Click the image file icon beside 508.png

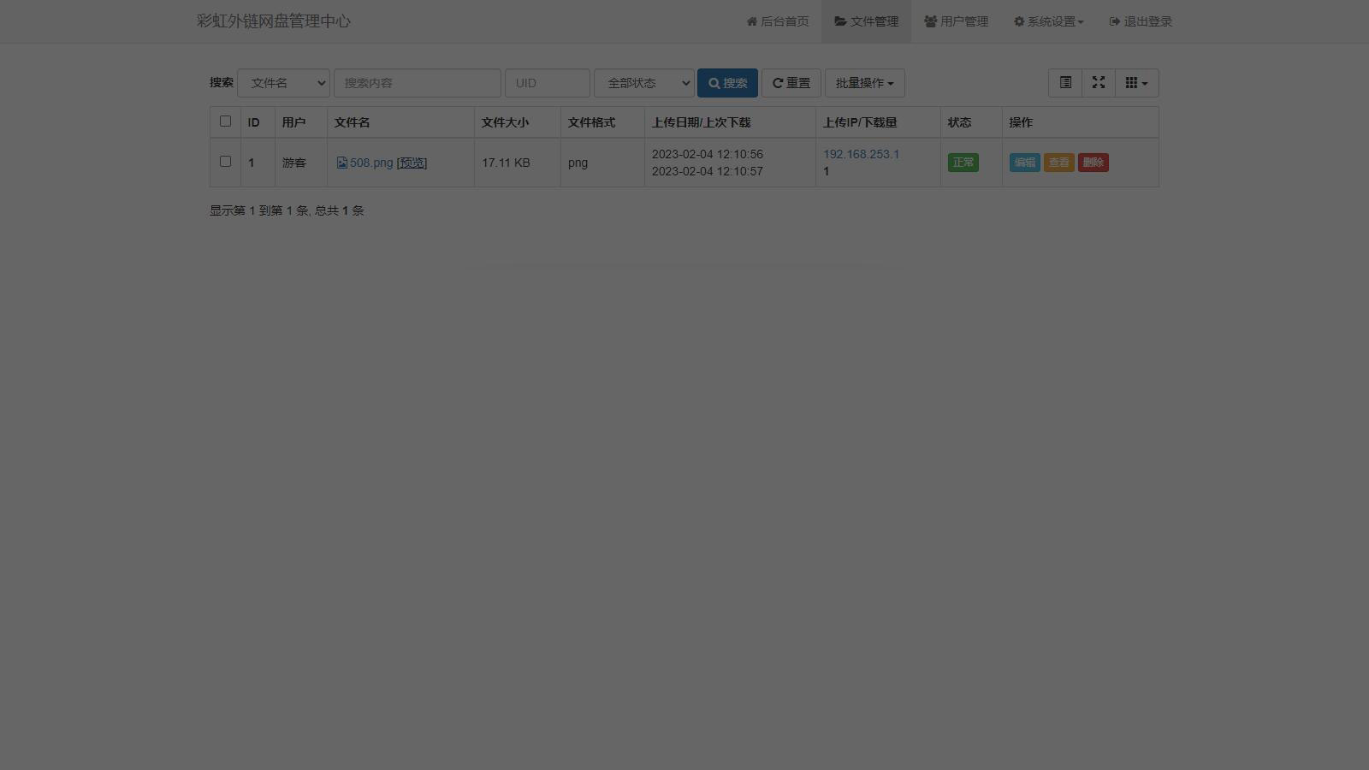coord(342,163)
